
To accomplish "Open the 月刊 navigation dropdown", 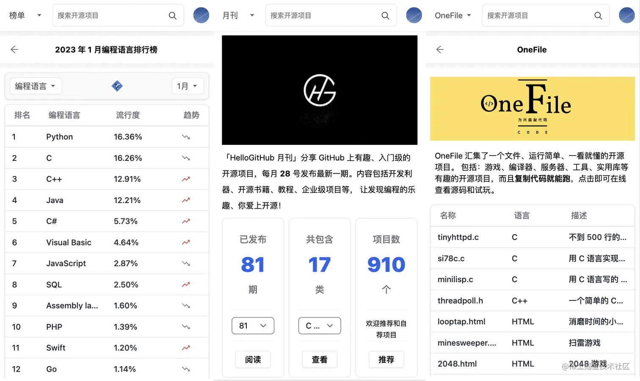I will [238, 16].
